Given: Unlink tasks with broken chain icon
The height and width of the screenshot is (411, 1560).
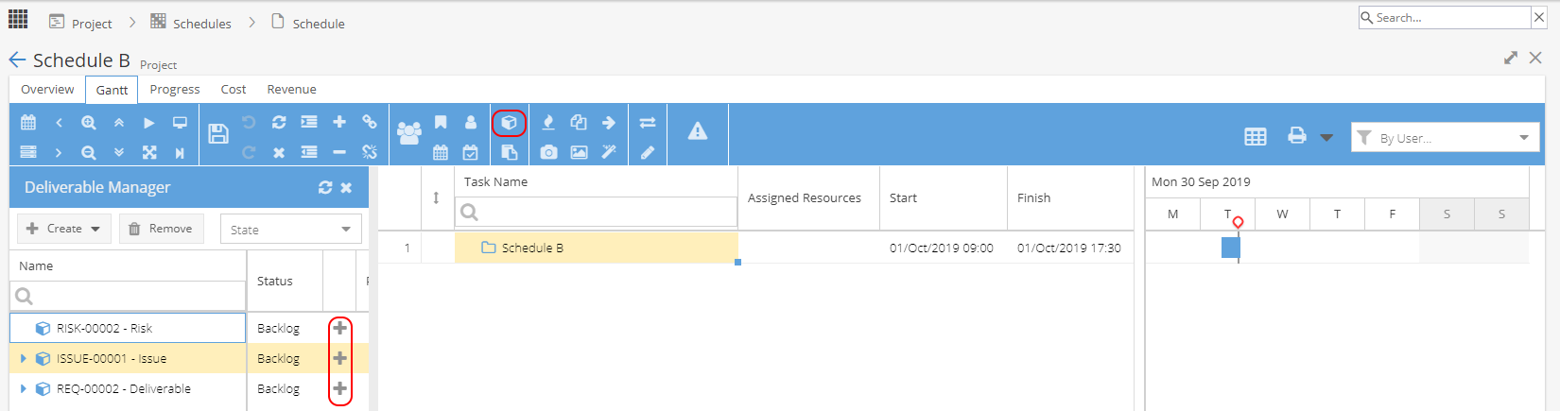Looking at the screenshot, I should (x=370, y=152).
